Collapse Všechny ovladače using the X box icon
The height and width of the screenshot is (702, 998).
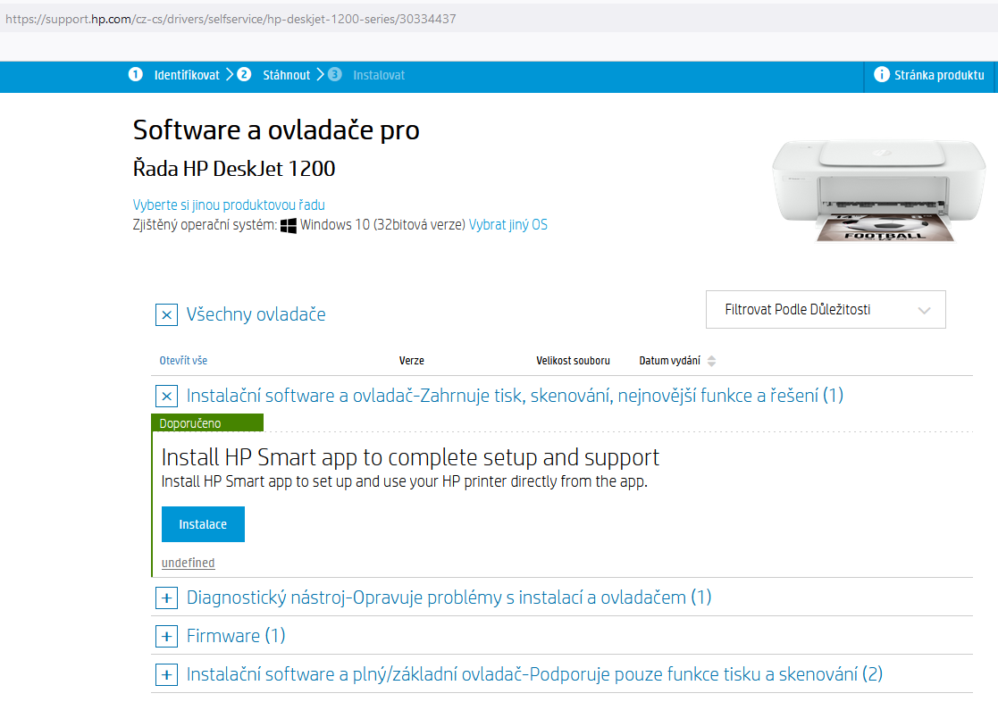pos(166,314)
